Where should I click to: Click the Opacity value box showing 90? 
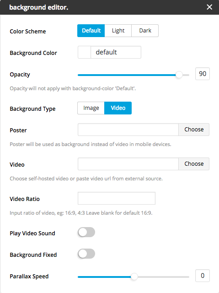(203, 74)
